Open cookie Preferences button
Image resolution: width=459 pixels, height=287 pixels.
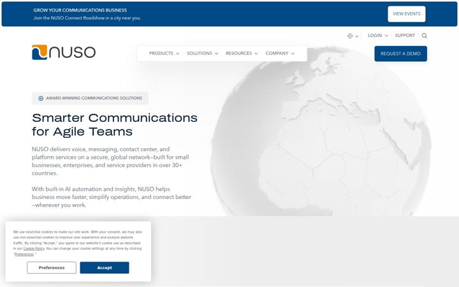52,268
